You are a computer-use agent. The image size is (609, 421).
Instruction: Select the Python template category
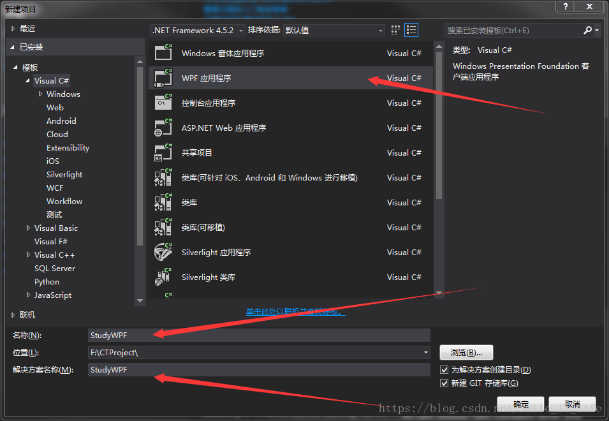tap(47, 281)
